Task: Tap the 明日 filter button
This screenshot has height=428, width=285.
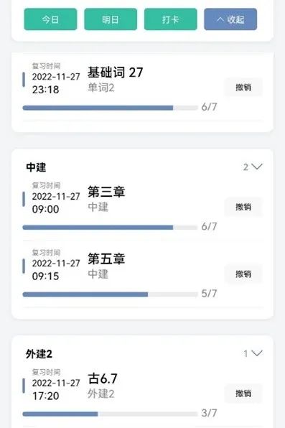Action: [x=111, y=19]
